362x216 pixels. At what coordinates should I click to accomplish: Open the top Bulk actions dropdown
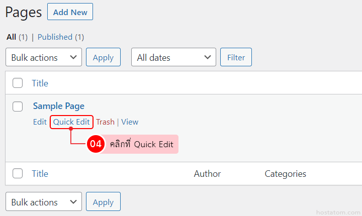click(43, 58)
